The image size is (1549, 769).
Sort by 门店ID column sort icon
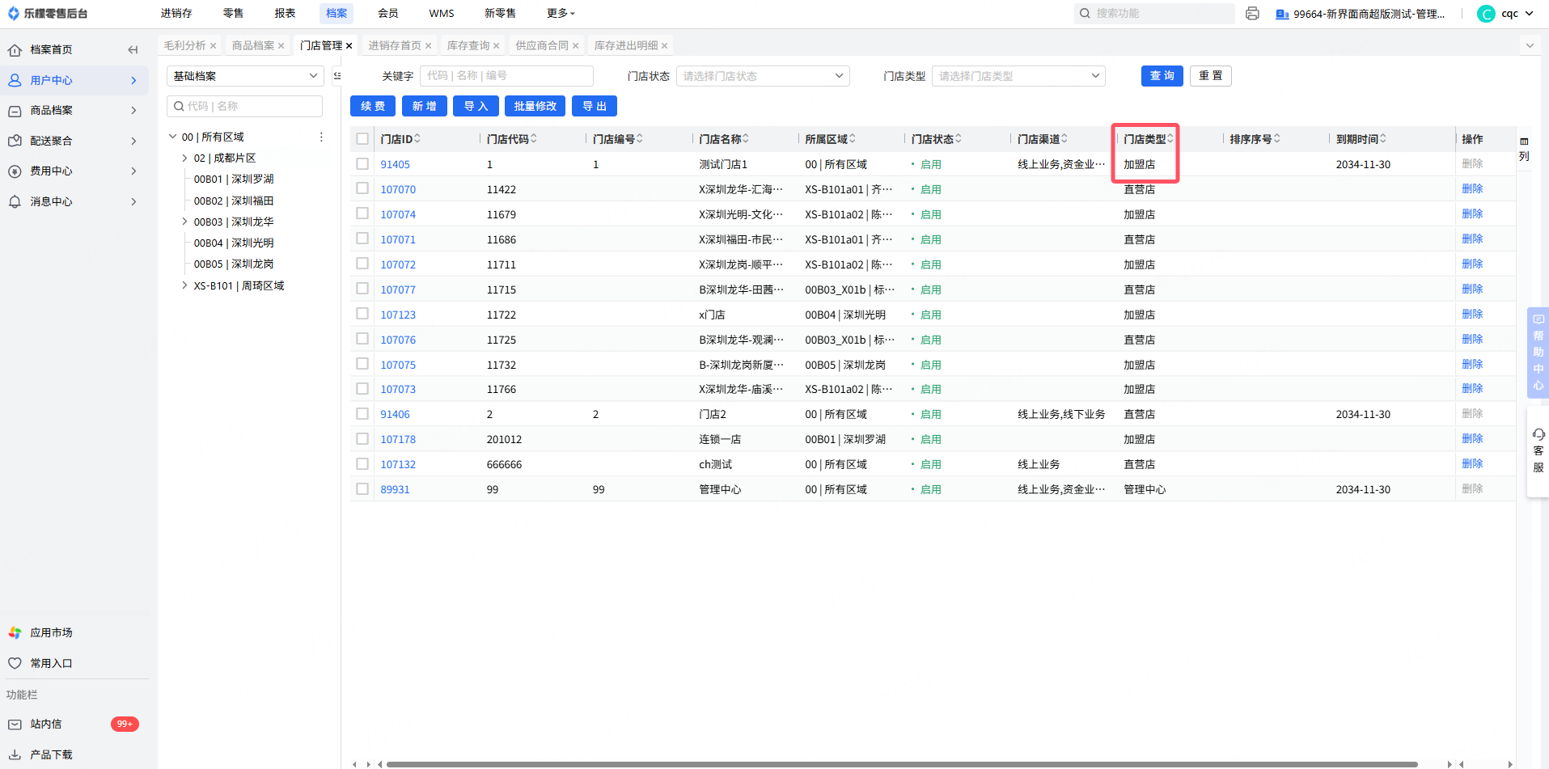click(417, 139)
